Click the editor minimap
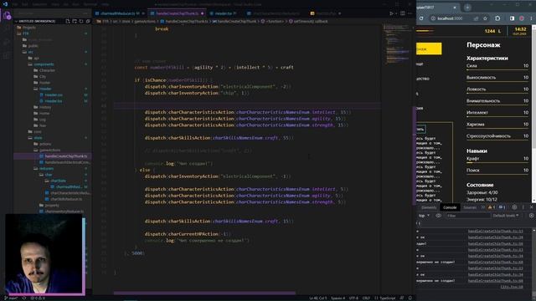Screen dimensions: 536x301 coord(397,44)
